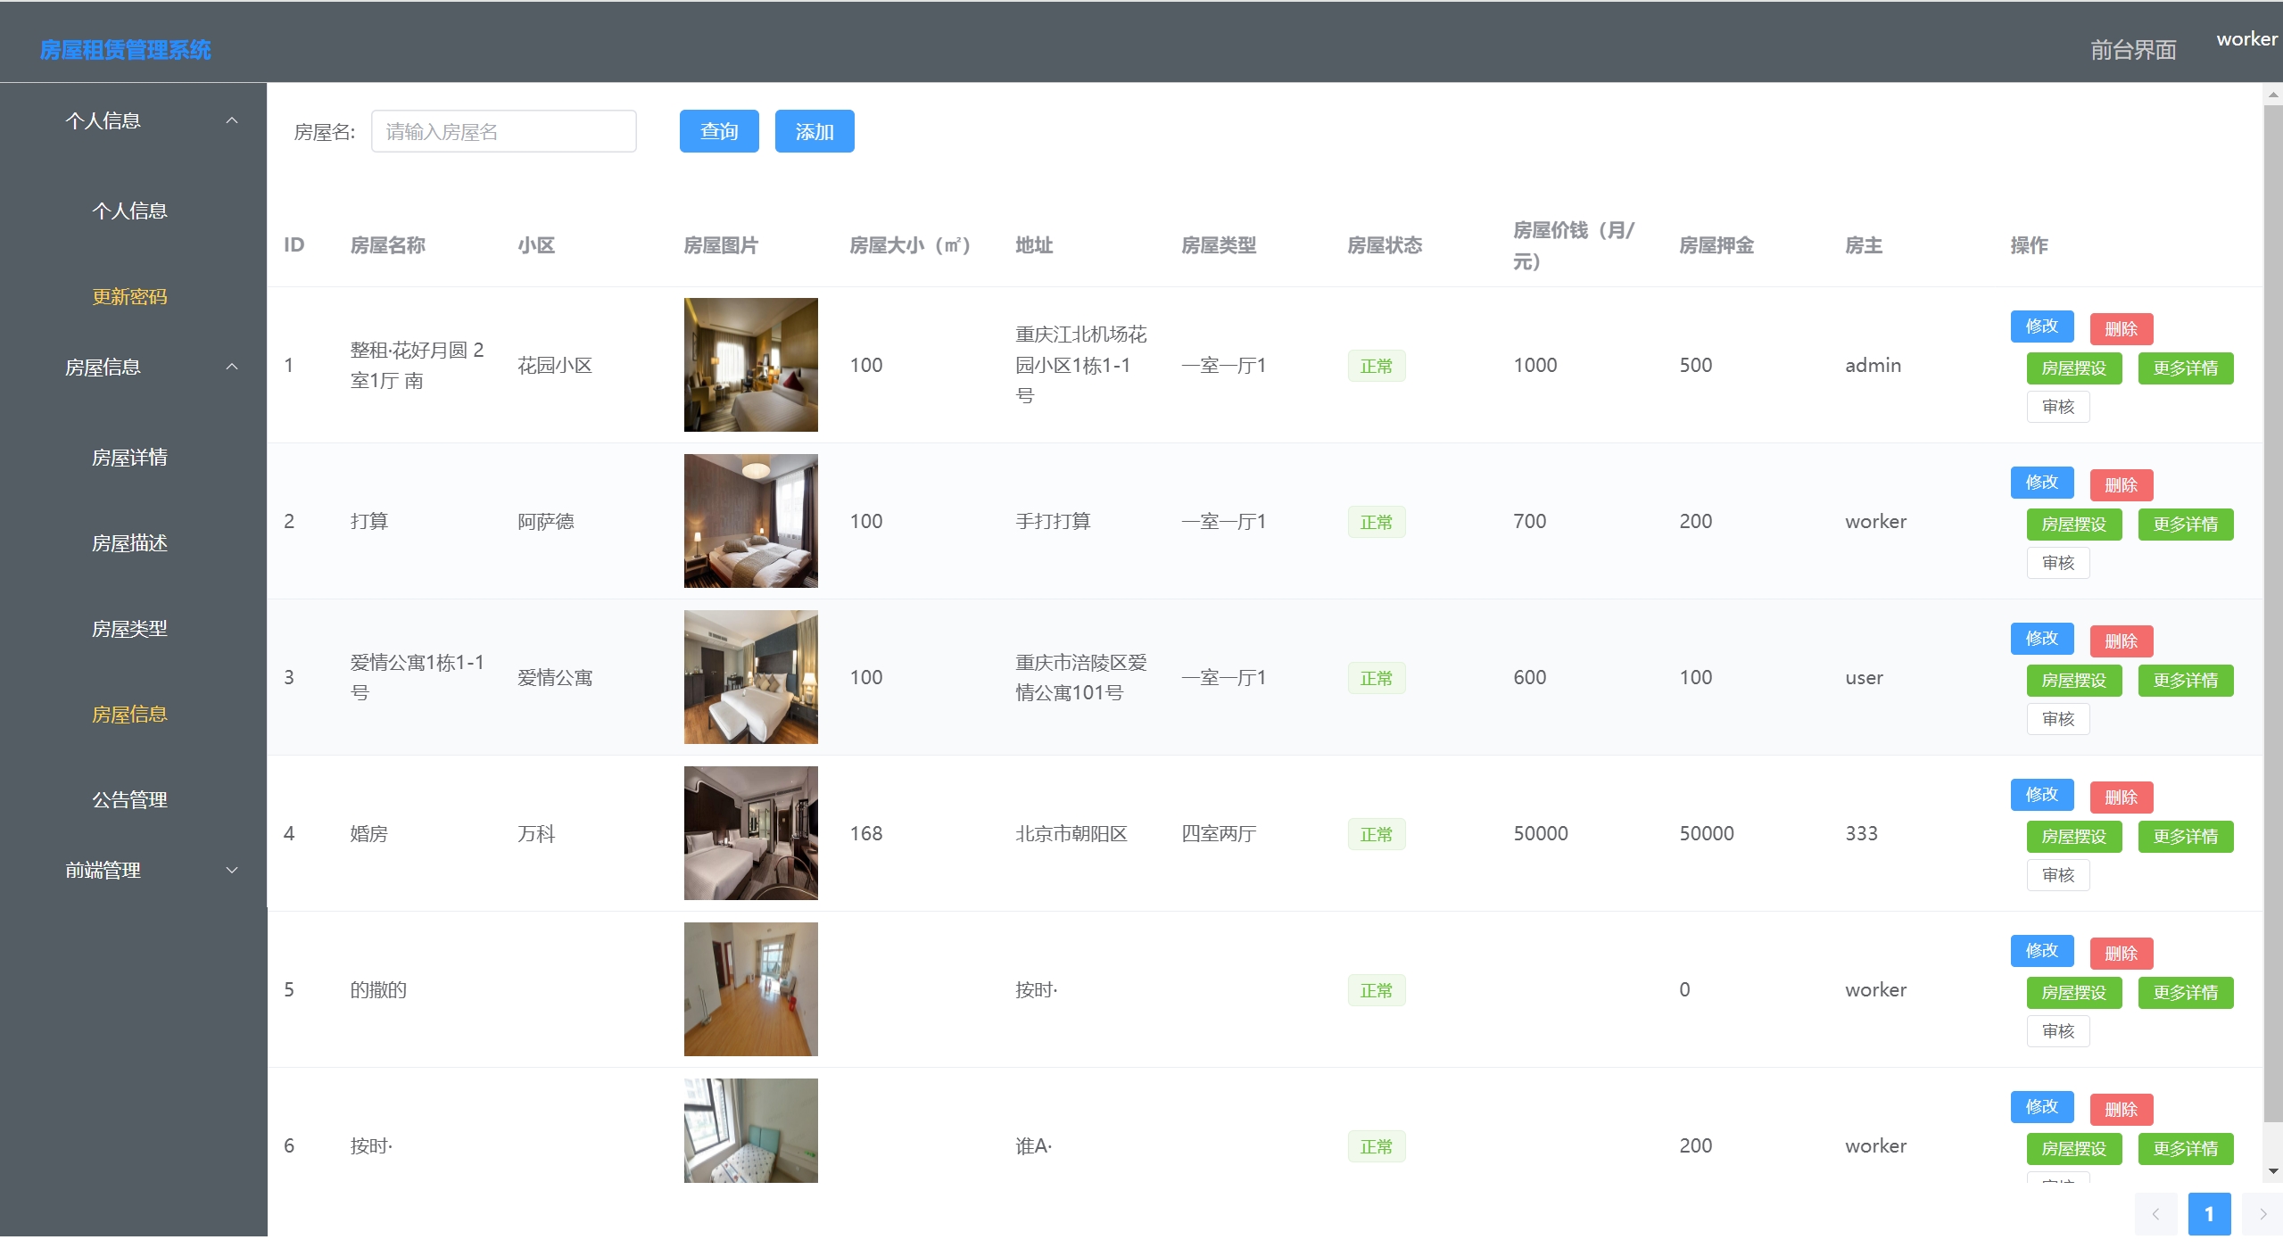The image size is (2283, 1248).
Task: Open 房屋类型 menu item
Action: (x=129, y=629)
